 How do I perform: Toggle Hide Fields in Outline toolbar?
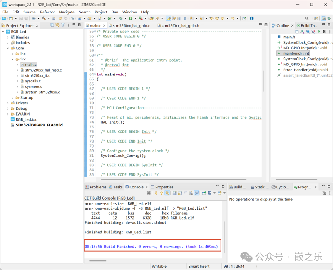pos(308,32)
